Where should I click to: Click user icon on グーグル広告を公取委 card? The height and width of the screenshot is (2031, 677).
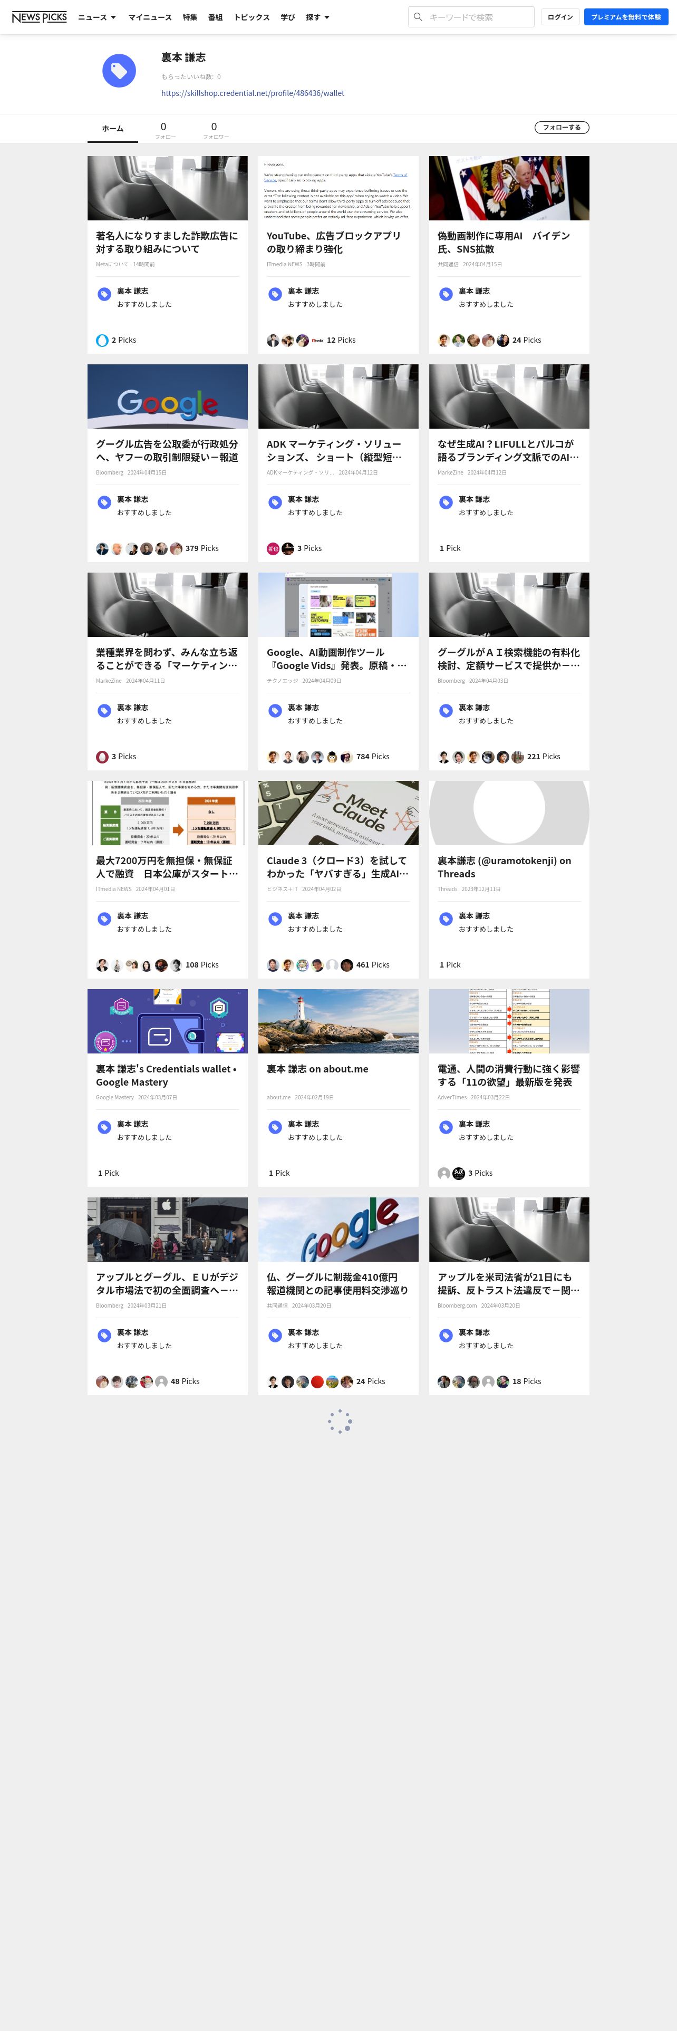coord(104,502)
